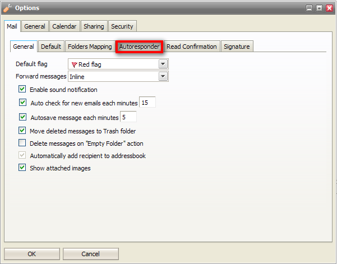Click the red flag icon in Default flag

[74, 64]
